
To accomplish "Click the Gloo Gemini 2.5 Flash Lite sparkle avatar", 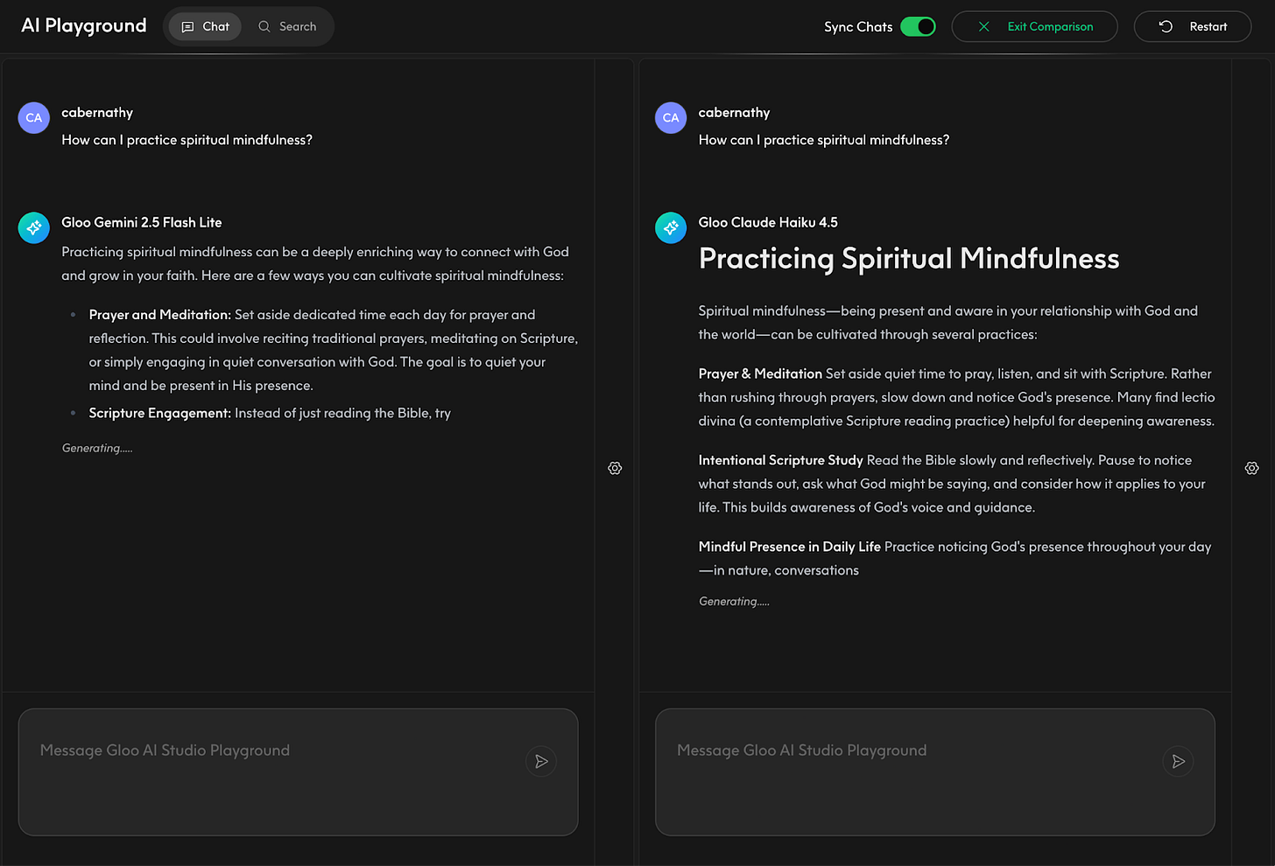I will 34,227.
